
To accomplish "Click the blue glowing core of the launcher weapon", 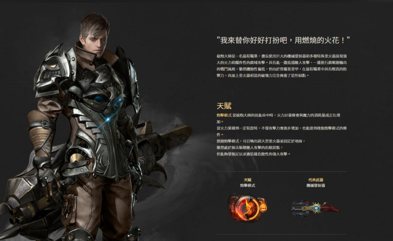I will pyautogui.click(x=316, y=208).
